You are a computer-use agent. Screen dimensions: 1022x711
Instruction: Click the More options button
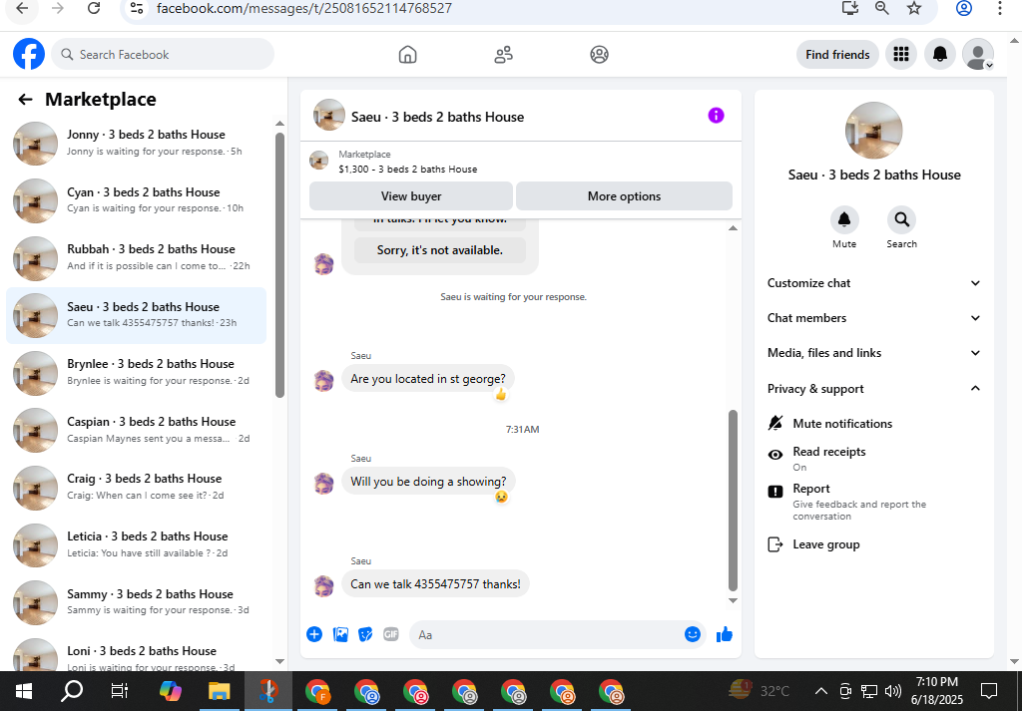pyautogui.click(x=624, y=196)
